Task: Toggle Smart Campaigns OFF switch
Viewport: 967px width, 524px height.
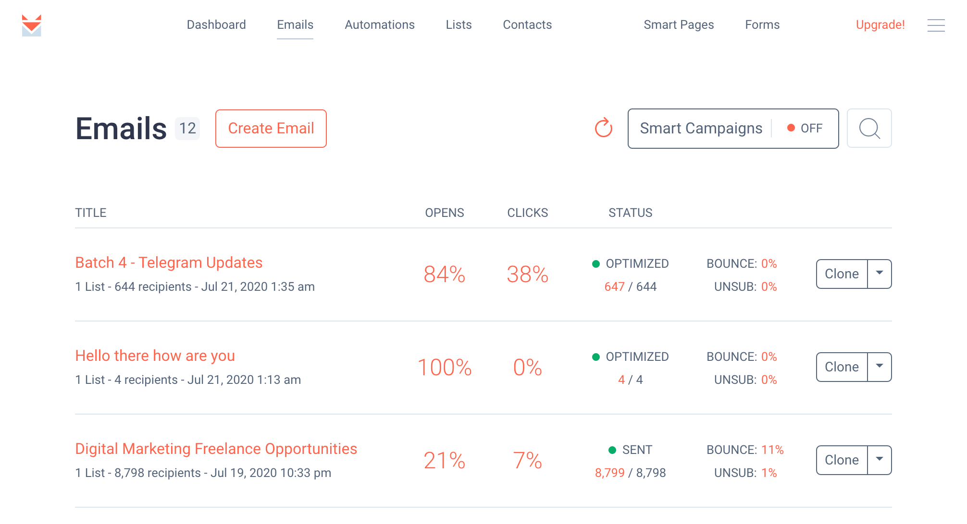Action: (805, 128)
